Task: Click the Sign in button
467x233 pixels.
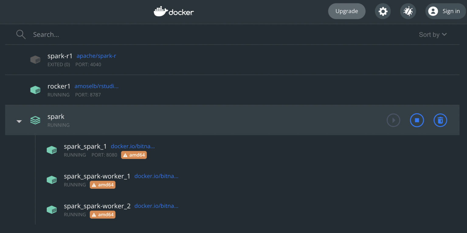Action: [445, 12]
